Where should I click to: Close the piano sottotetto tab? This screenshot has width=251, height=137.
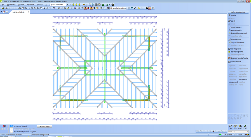pyautogui.click(x=28, y=12)
